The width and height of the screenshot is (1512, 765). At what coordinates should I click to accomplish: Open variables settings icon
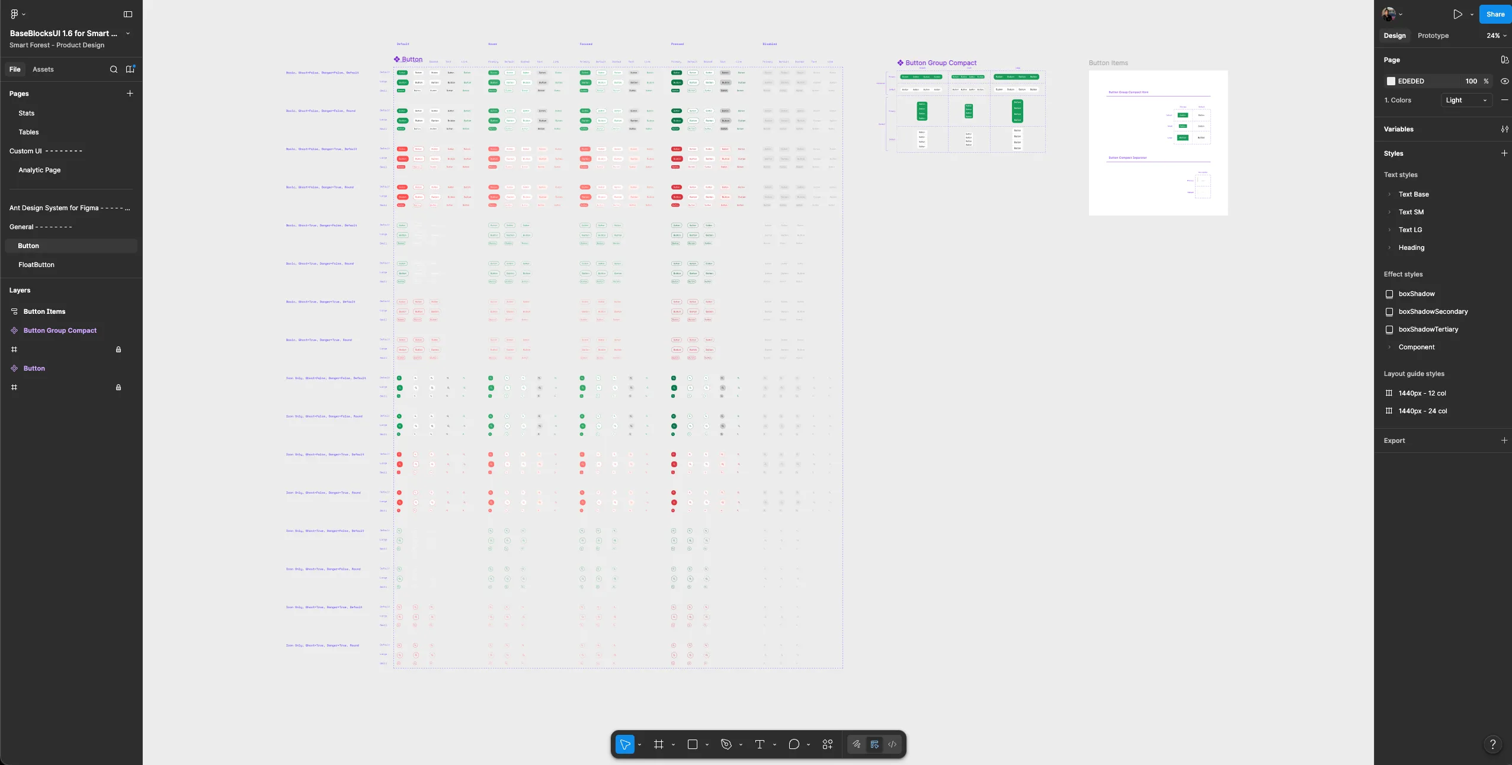tap(1504, 129)
